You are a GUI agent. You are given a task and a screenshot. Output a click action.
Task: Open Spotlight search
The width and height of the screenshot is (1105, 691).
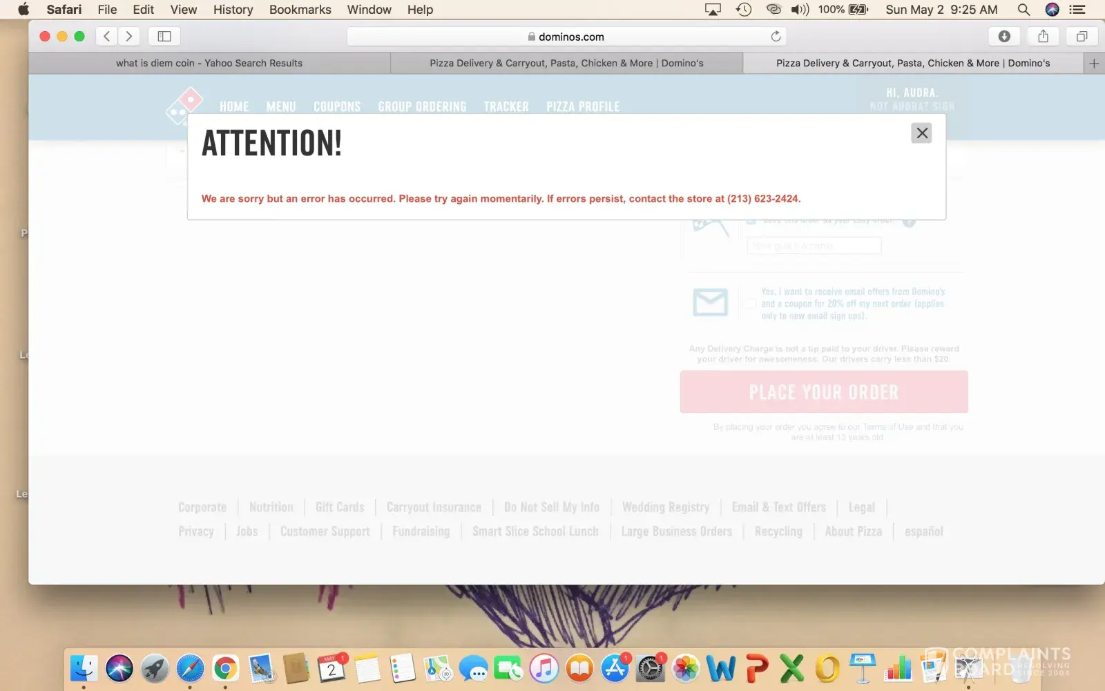point(1024,10)
